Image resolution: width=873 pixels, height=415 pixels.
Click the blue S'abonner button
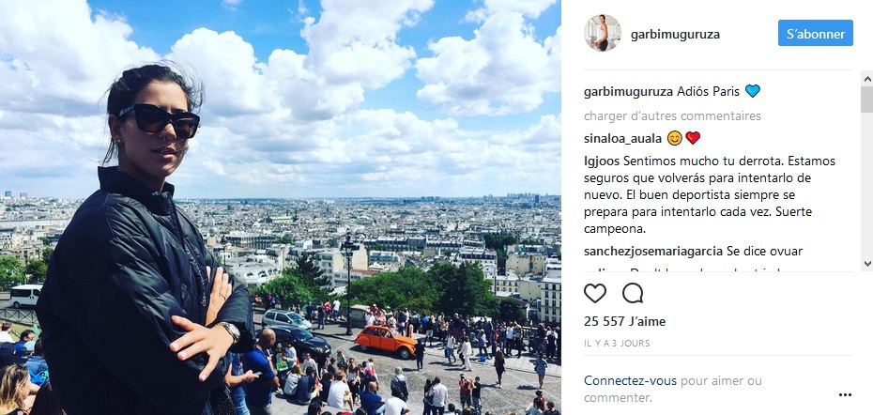[815, 34]
